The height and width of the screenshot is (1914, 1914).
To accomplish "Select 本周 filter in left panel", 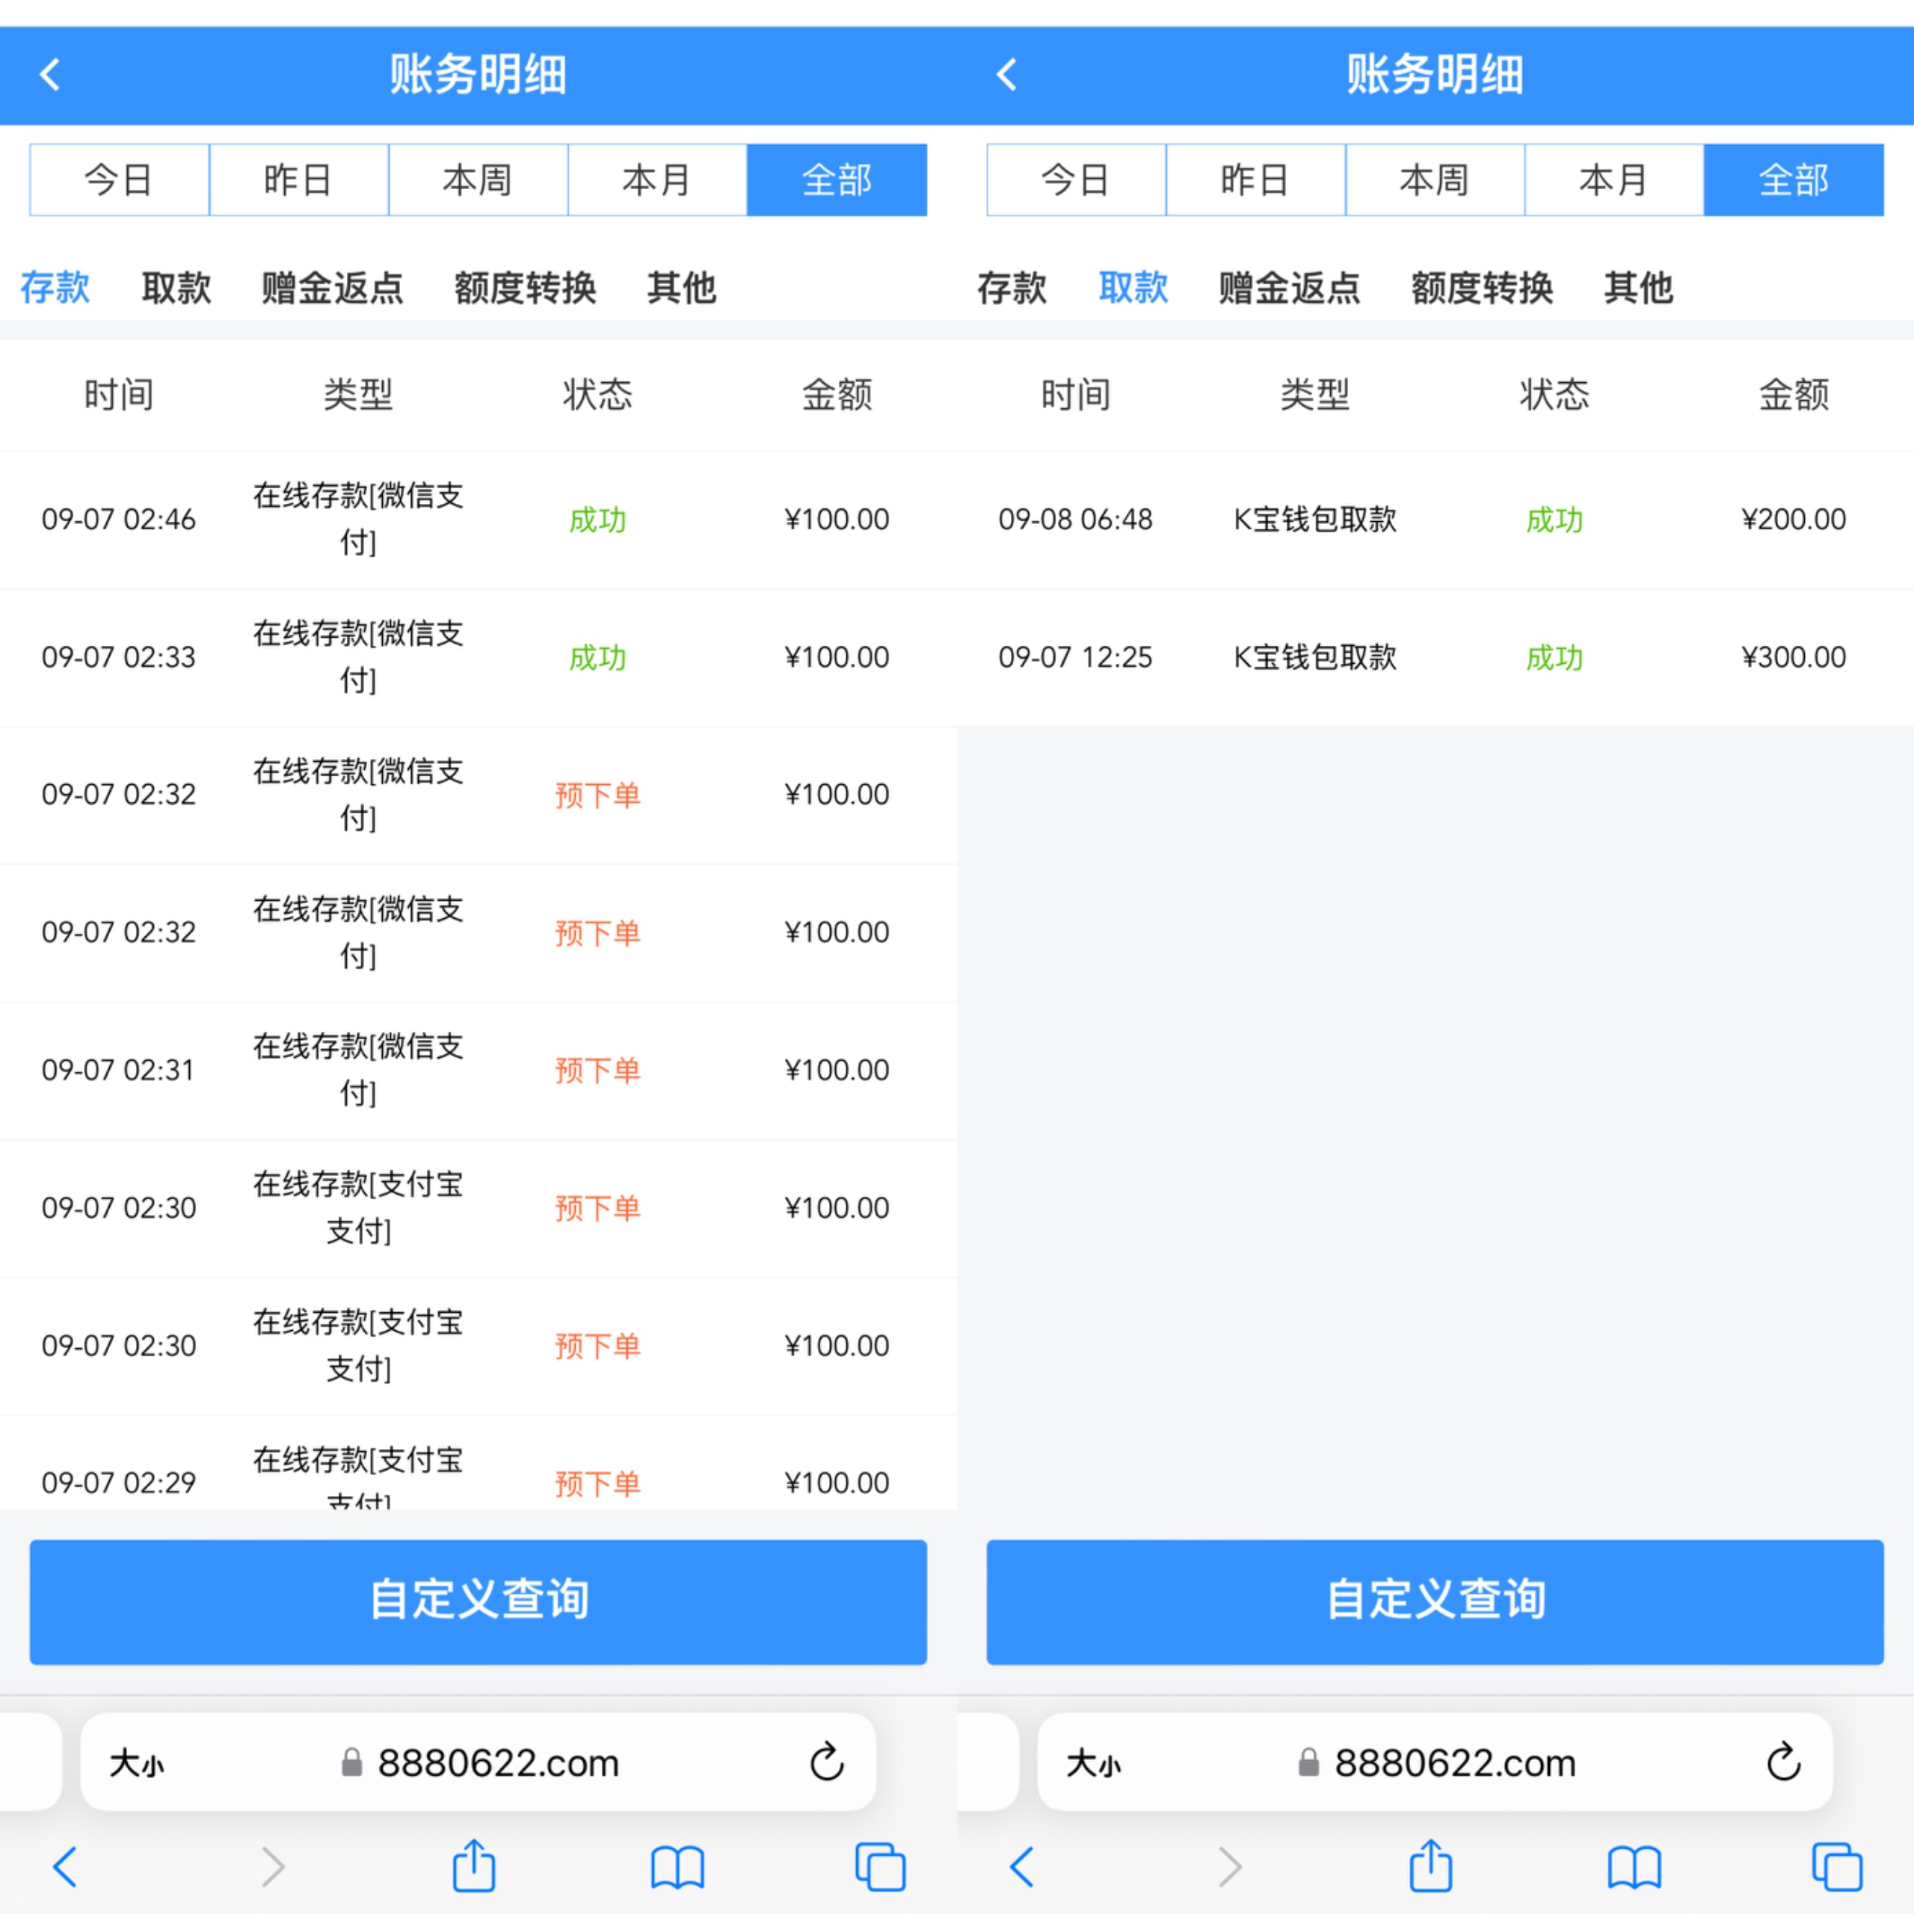I will [x=478, y=180].
